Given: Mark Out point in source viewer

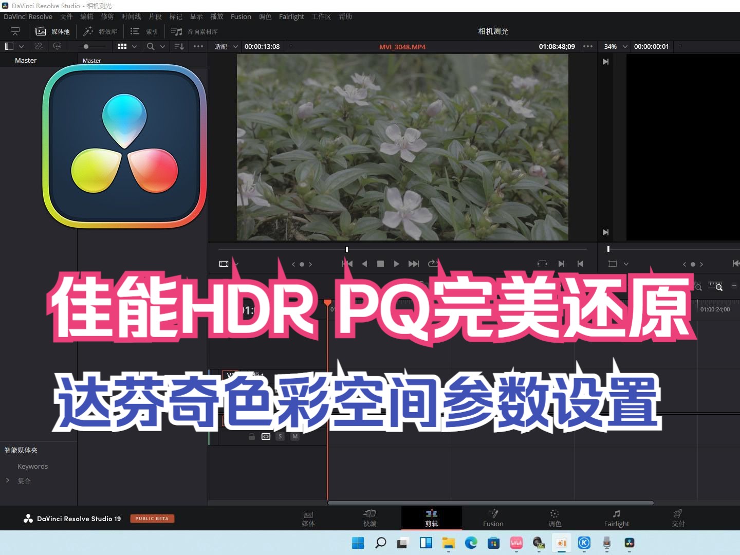Looking at the screenshot, I should click(x=580, y=264).
